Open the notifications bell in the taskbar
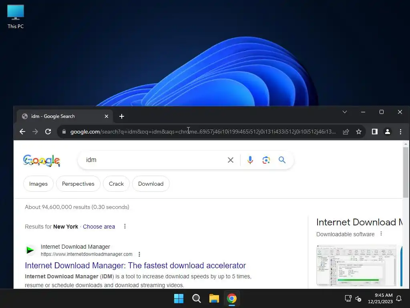 (399, 298)
